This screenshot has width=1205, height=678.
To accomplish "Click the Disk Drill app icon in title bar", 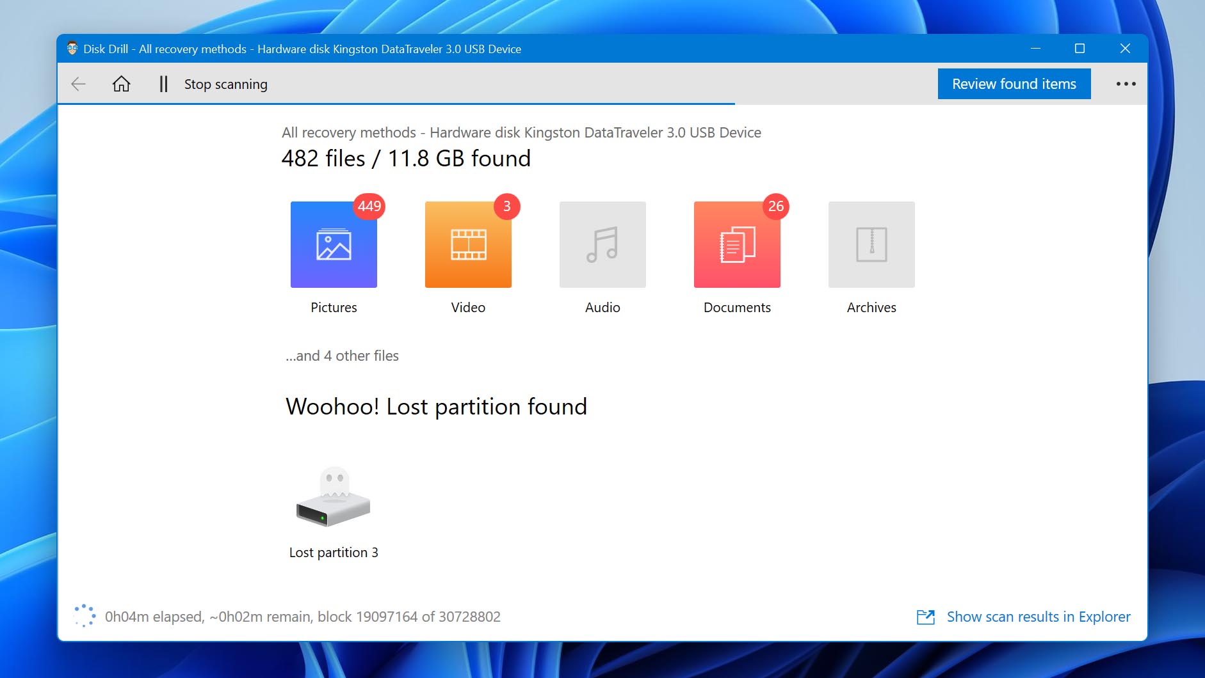I will coord(72,49).
